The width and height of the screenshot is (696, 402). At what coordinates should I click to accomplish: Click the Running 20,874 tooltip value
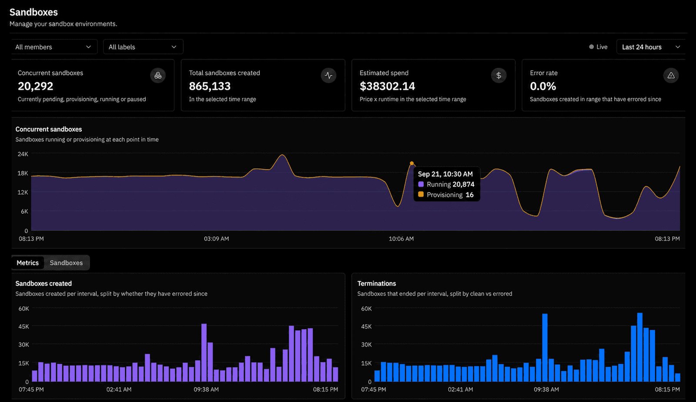(x=463, y=184)
